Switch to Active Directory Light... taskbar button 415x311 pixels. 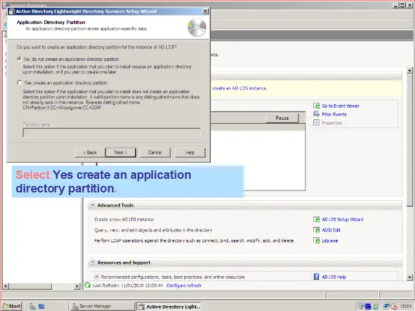point(169,306)
